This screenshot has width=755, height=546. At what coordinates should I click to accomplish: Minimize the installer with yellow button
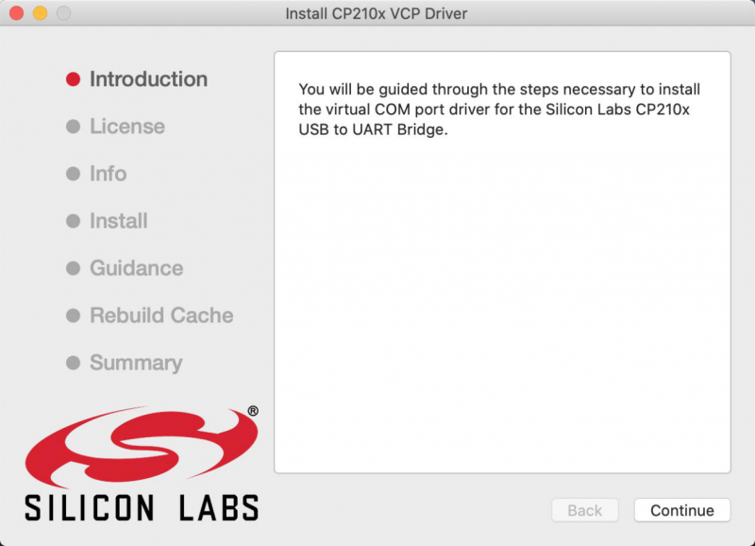(x=40, y=13)
